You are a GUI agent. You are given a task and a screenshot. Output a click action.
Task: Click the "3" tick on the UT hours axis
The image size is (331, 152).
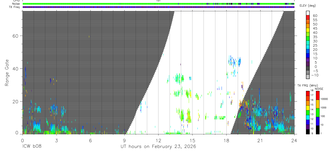[x=56, y=140]
